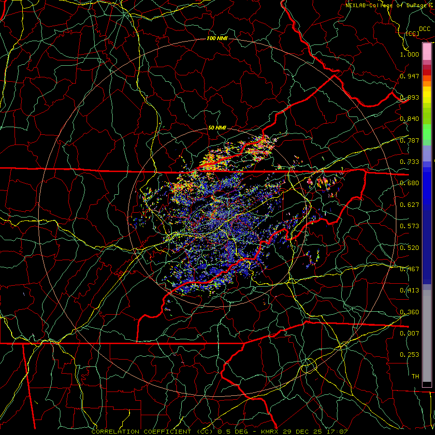
Task: Click the 1.000 value on color scale
Action: click(409, 54)
